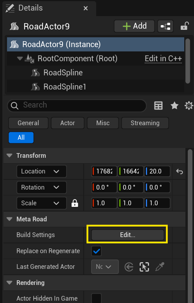This screenshot has height=303, width=194.
Task: Collapse the Rendering section
Action: tap(9, 283)
